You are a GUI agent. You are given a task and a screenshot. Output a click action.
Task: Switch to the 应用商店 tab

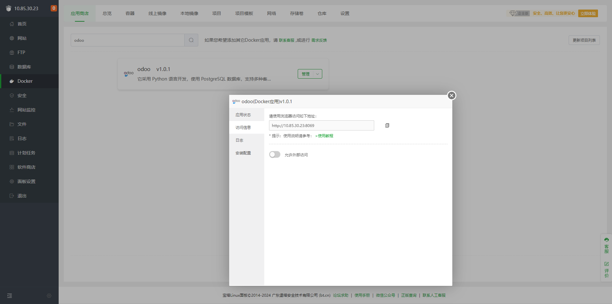(80, 13)
